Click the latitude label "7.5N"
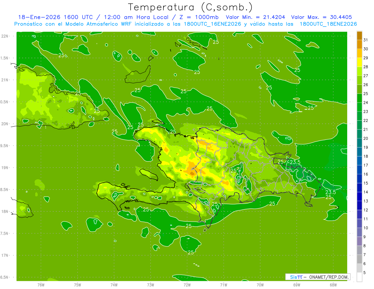This screenshot has height=289, width=374. (x=5, y=234)
